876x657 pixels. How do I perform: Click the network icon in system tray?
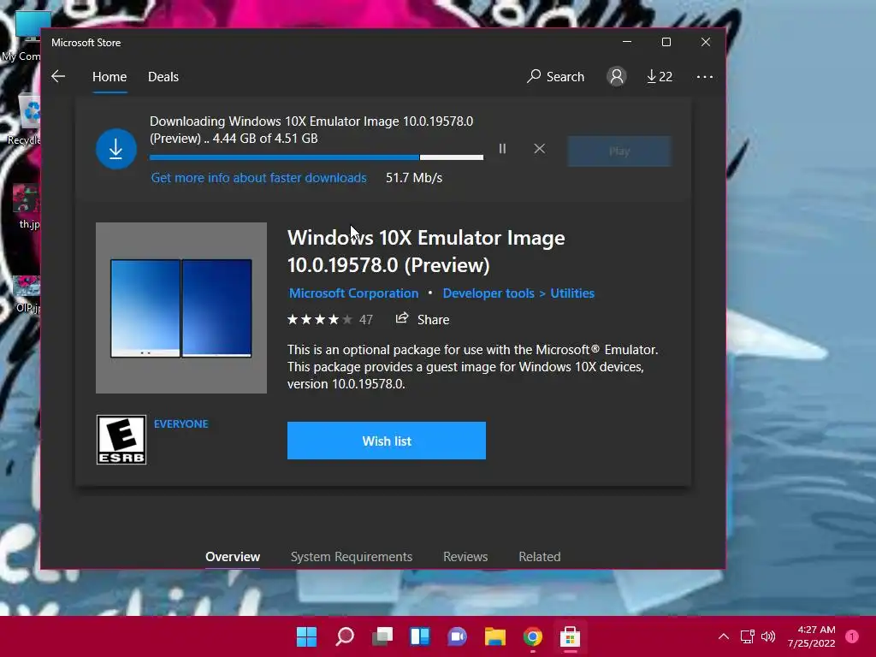point(747,636)
